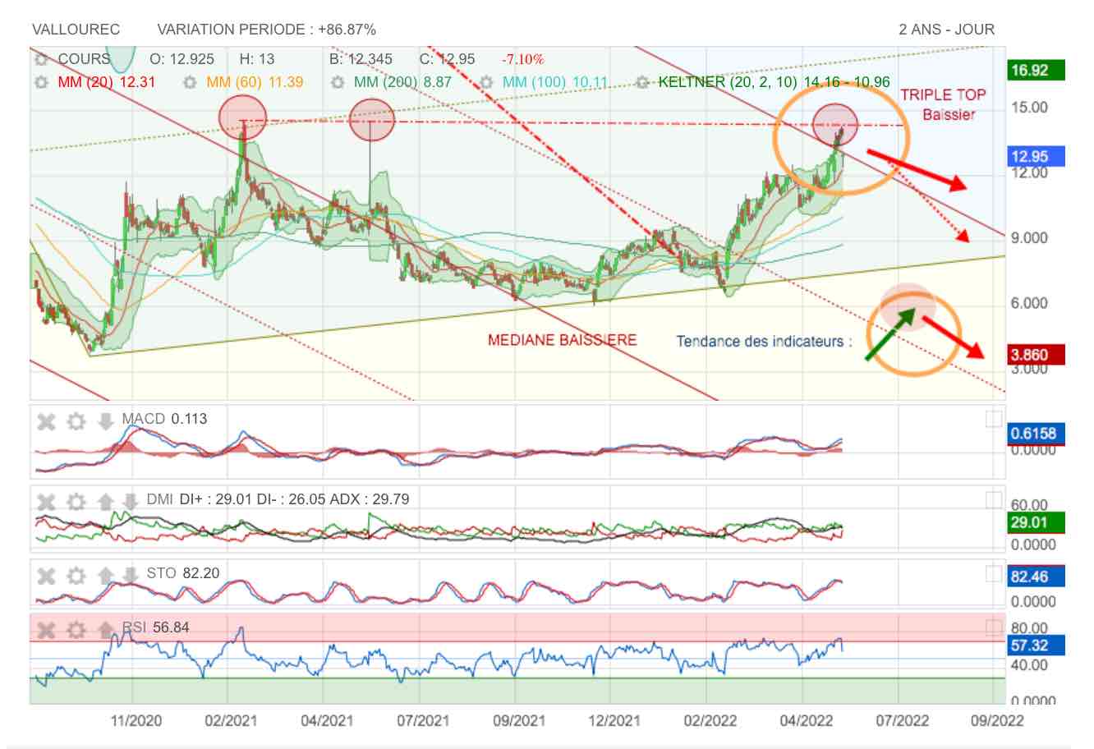Move the STO panel down
This screenshot has height=749, width=1094.
coord(131,575)
